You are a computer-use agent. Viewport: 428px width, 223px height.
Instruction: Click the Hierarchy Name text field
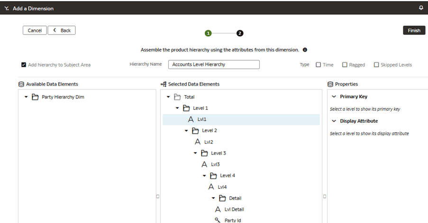tap(214, 64)
